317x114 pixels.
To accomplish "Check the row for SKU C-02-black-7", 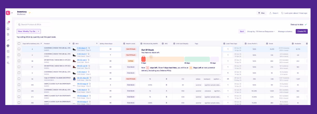I will click(19, 55).
